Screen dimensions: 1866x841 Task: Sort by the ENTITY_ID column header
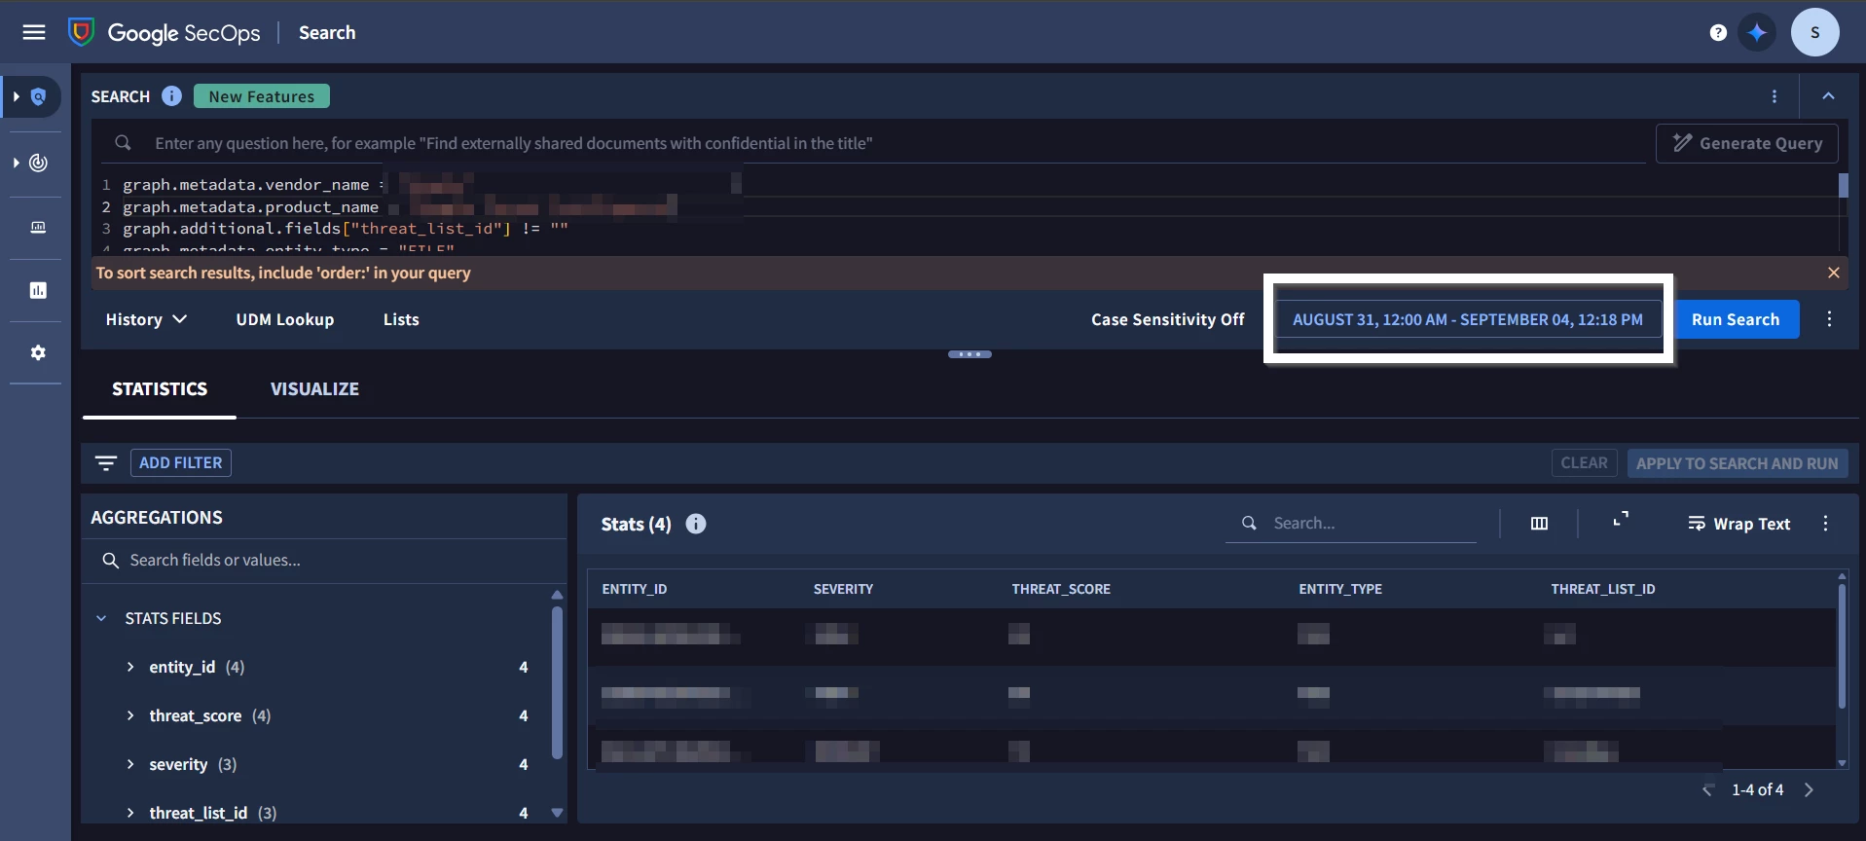pos(635,589)
